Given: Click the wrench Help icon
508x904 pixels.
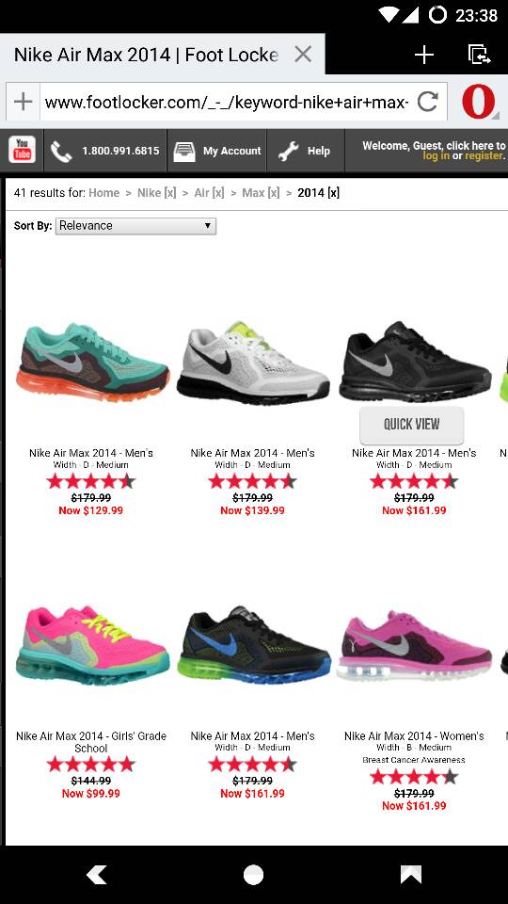Looking at the screenshot, I should (x=289, y=151).
